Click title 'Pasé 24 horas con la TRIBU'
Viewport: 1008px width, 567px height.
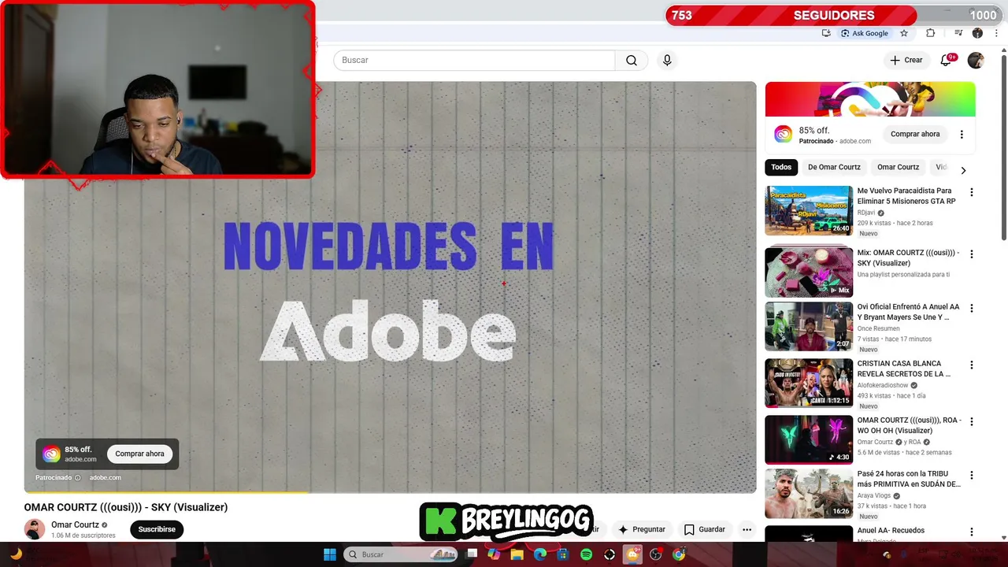click(x=909, y=480)
